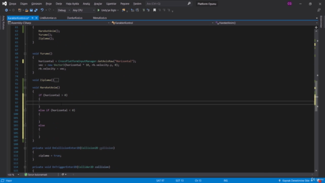The height and width of the screenshot is (183, 325).
Task: Switch to the LinkButonlar.cs tab
Action: [x=48, y=18]
